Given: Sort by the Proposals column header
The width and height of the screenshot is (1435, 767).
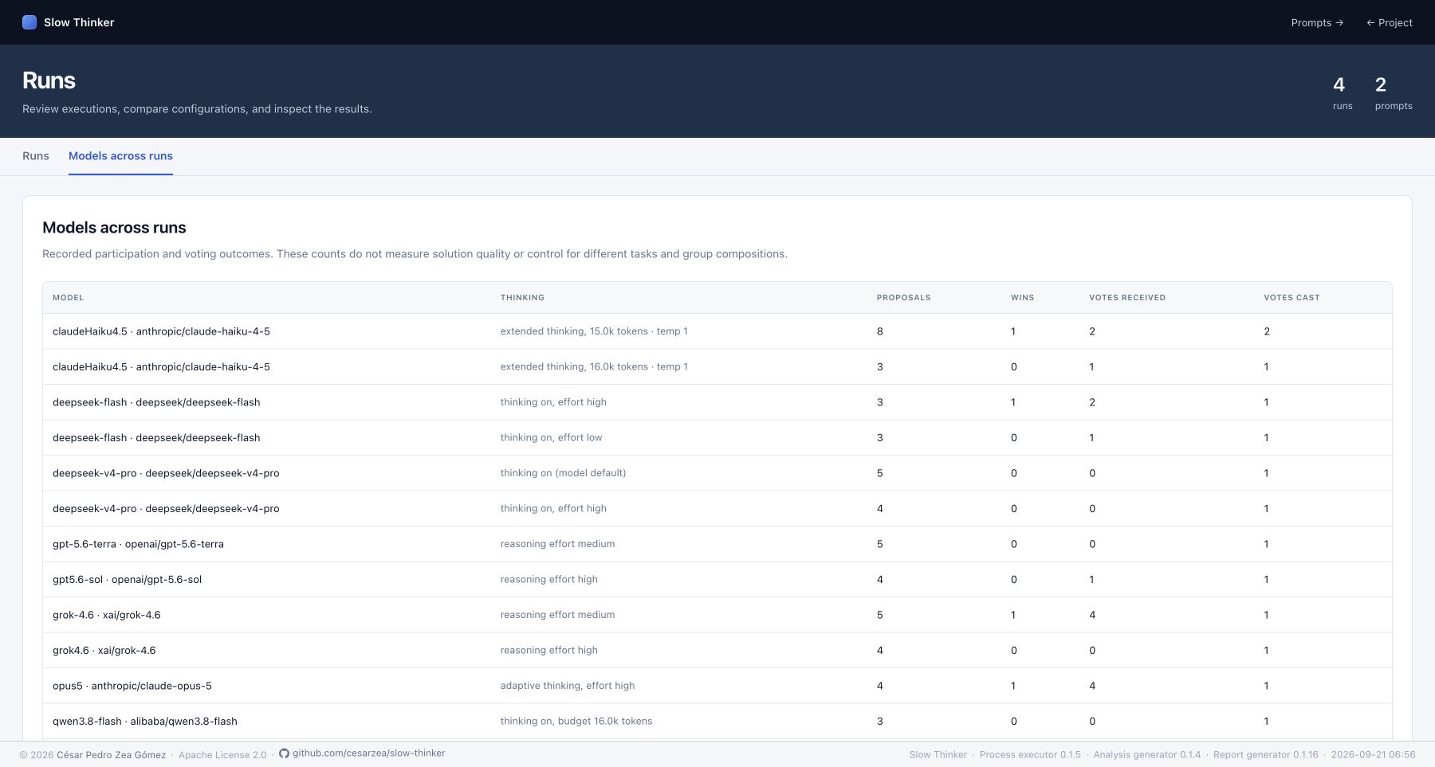Looking at the screenshot, I should 904,298.
